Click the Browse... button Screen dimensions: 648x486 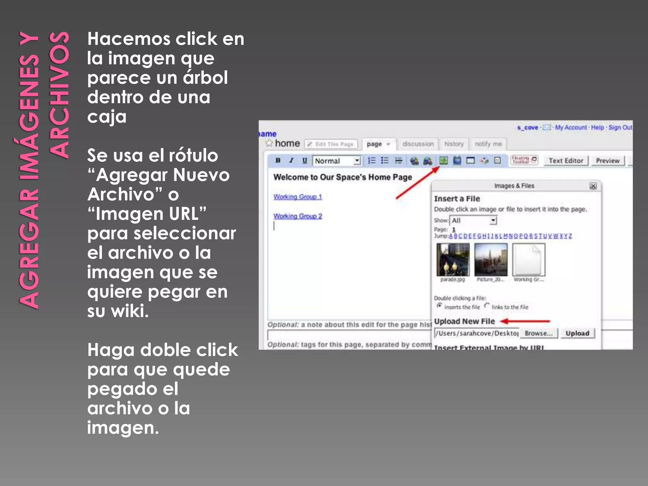pos(539,333)
